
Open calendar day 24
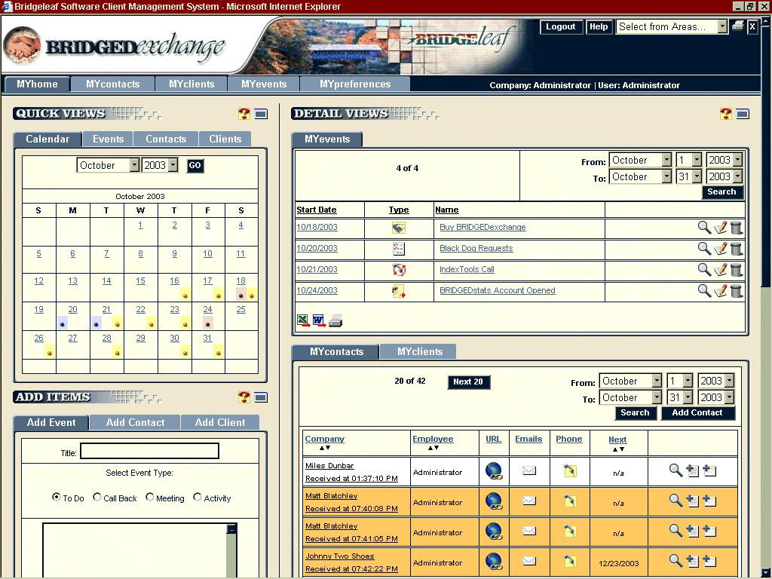tap(208, 309)
